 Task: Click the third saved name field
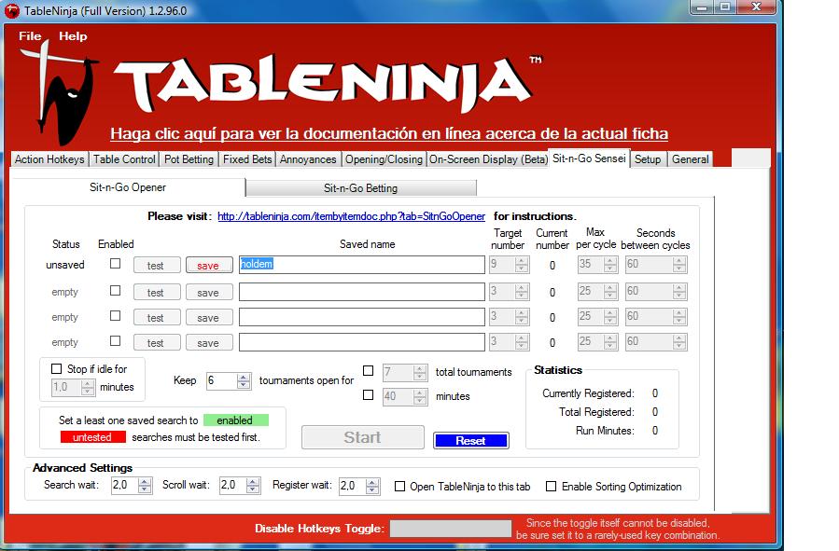(362, 317)
